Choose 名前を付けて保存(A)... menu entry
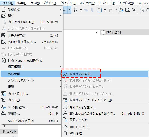 click(x=31, y=42)
